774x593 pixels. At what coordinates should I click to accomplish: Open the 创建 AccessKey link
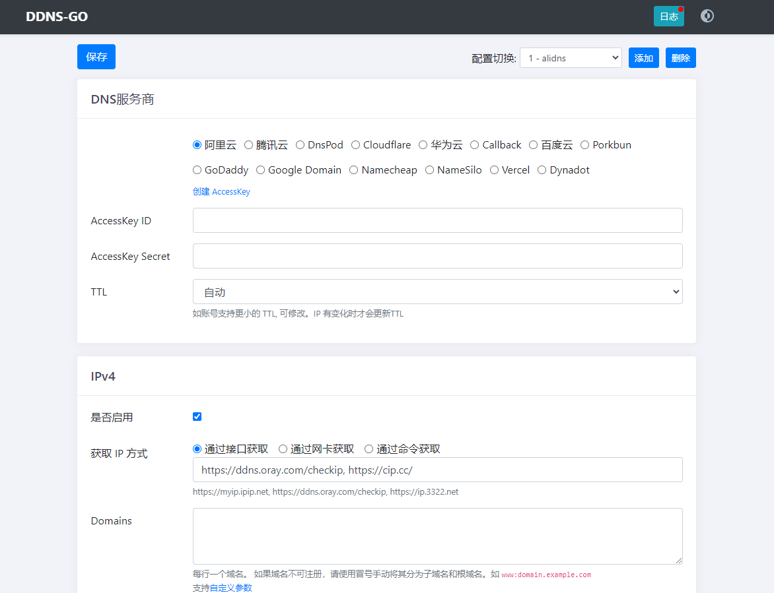(x=221, y=192)
